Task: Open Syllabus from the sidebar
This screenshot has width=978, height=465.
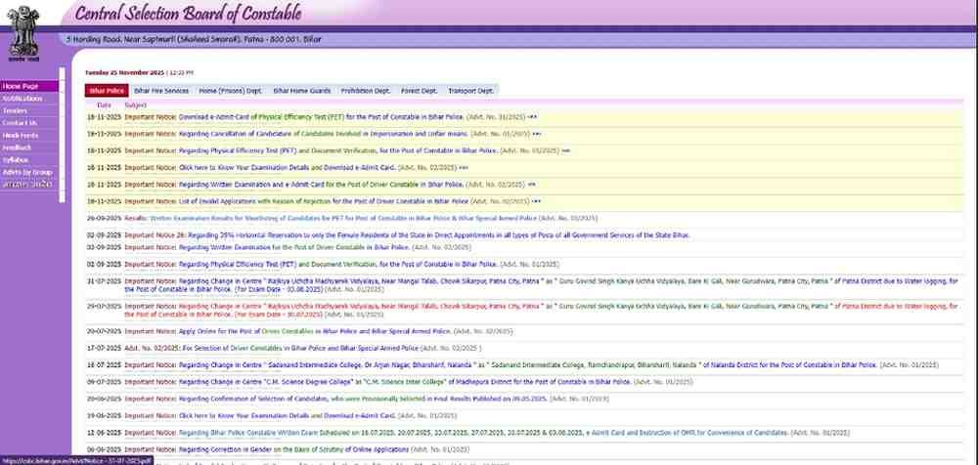Action: pyautogui.click(x=18, y=159)
